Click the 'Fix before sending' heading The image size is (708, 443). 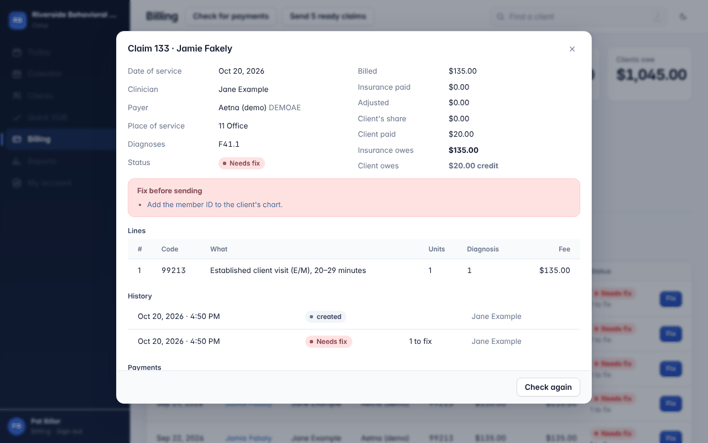tap(170, 190)
